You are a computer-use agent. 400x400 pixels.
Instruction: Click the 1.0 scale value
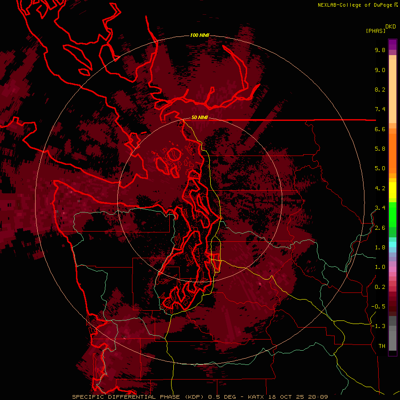click(380, 267)
